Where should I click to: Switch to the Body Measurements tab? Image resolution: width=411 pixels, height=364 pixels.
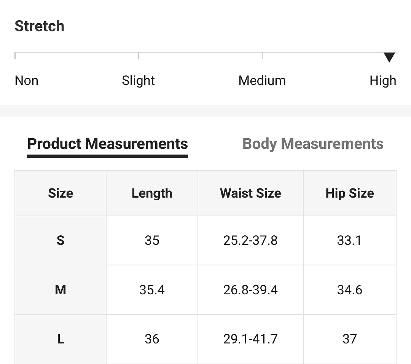coord(313,144)
